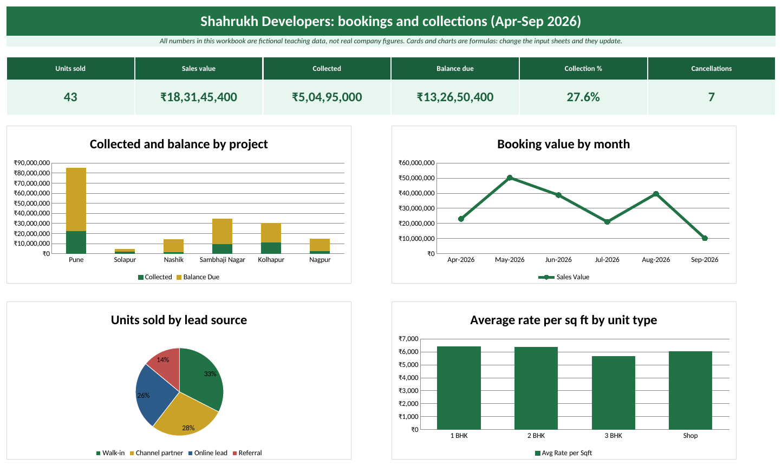Click the 'Collection %' card header
Image resolution: width=782 pixels, height=466 pixels.
coord(583,69)
